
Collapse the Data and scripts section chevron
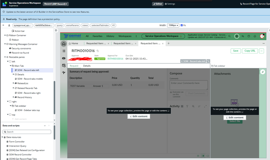point(45,126)
